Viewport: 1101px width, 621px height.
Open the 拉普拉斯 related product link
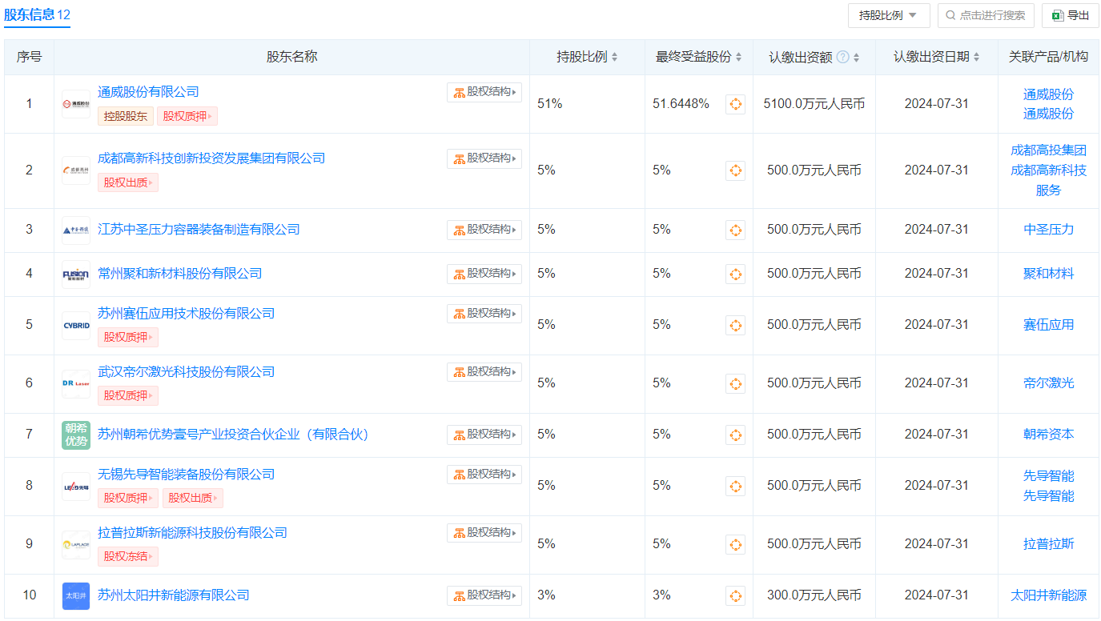1048,544
